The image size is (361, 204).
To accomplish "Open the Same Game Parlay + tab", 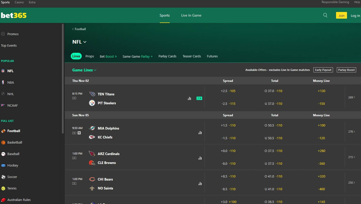I will click(137, 56).
